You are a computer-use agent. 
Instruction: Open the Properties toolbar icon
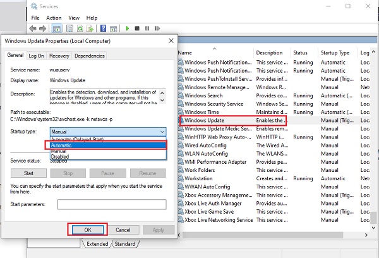click(69, 28)
